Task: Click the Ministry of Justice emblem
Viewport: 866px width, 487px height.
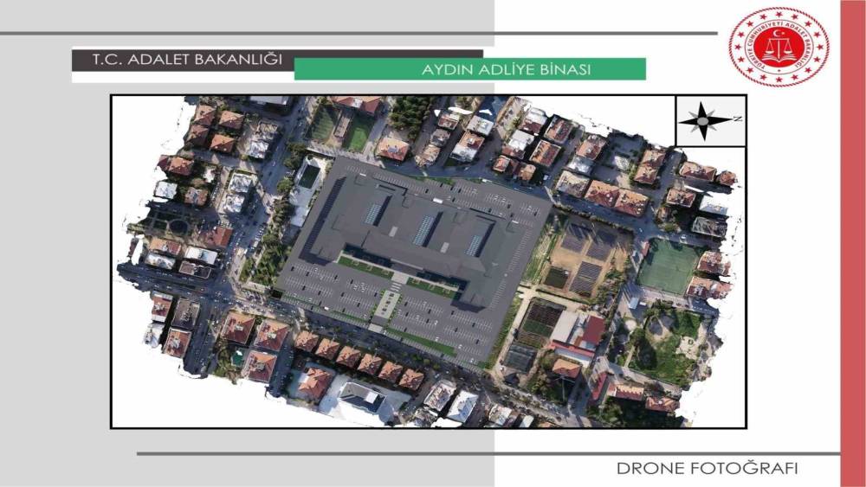Action: tap(779, 46)
